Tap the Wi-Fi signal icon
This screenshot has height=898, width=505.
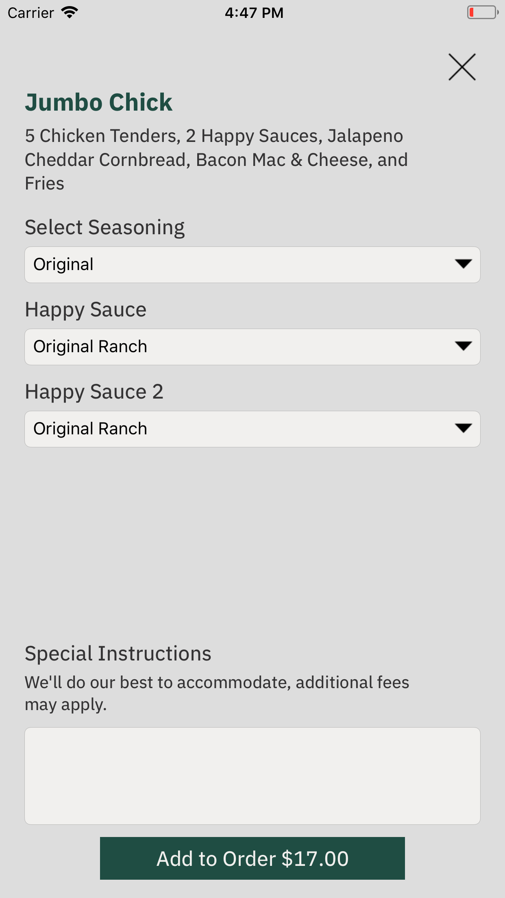70,13
